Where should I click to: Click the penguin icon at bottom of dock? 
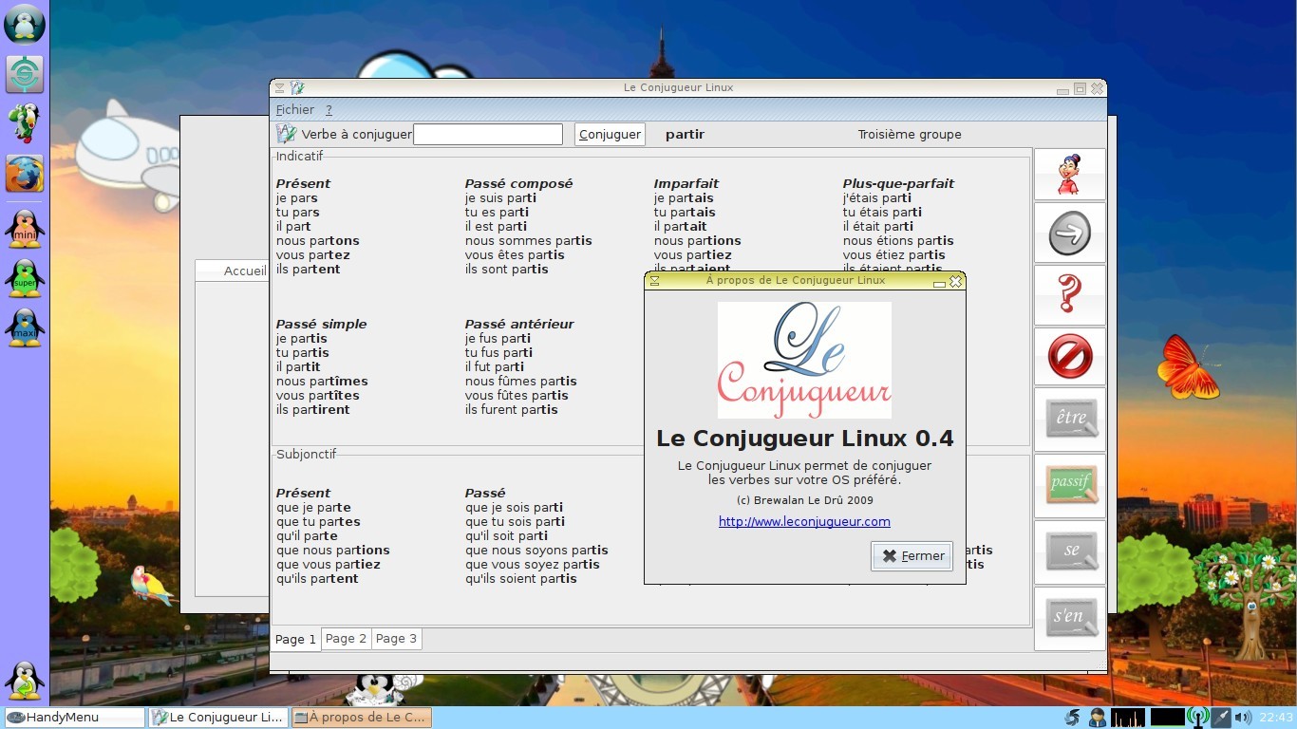pyautogui.click(x=25, y=681)
